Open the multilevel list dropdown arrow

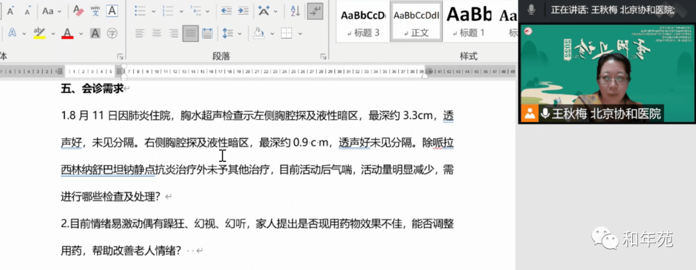tap(209, 12)
